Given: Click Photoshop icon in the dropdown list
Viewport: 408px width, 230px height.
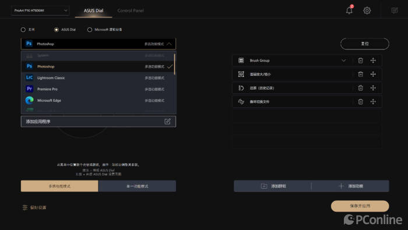Looking at the screenshot, I should point(29,66).
